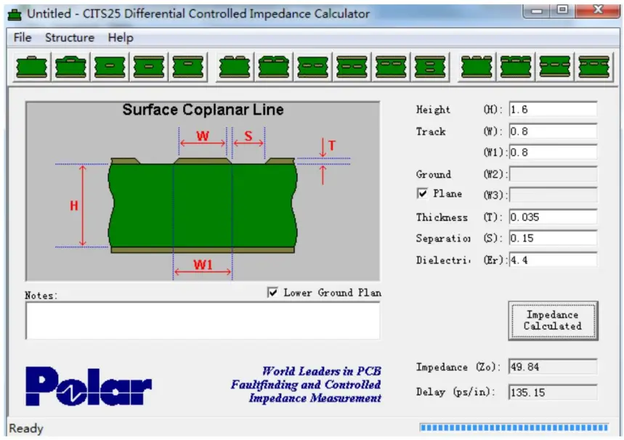This screenshot has height=440, width=624.
Task: Open the File menu
Action: [21, 38]
